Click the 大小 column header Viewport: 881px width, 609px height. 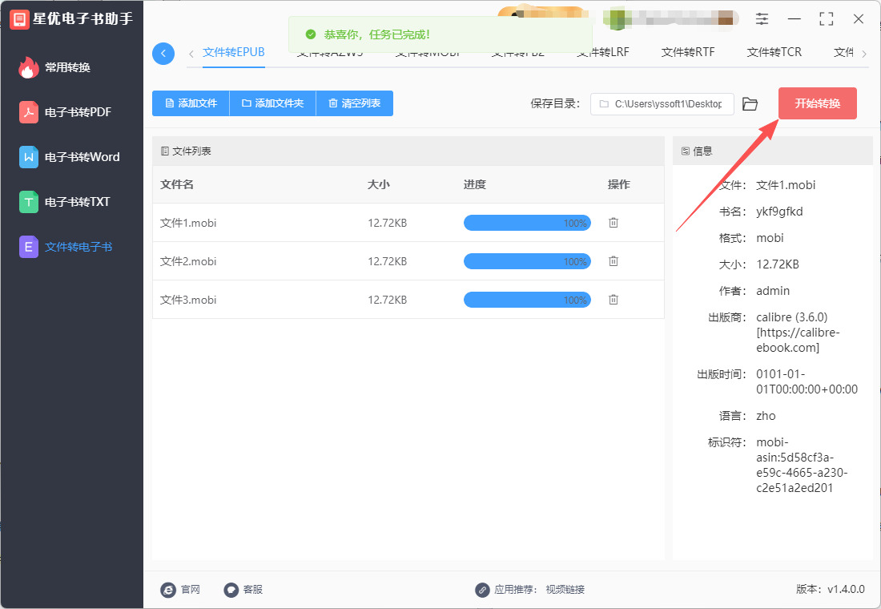click(x=379, y=184)
